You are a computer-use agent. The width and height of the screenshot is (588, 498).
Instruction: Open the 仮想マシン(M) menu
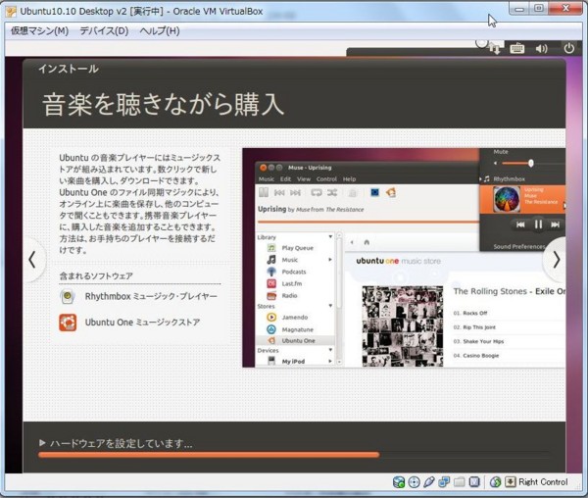(40, 30)
